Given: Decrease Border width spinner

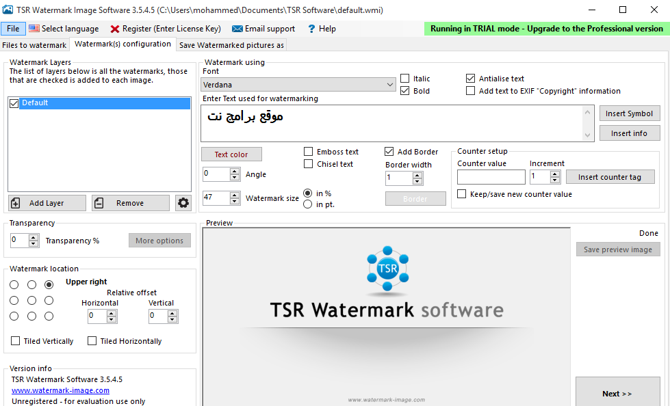Looking at the screenshot, I should 417,181.
